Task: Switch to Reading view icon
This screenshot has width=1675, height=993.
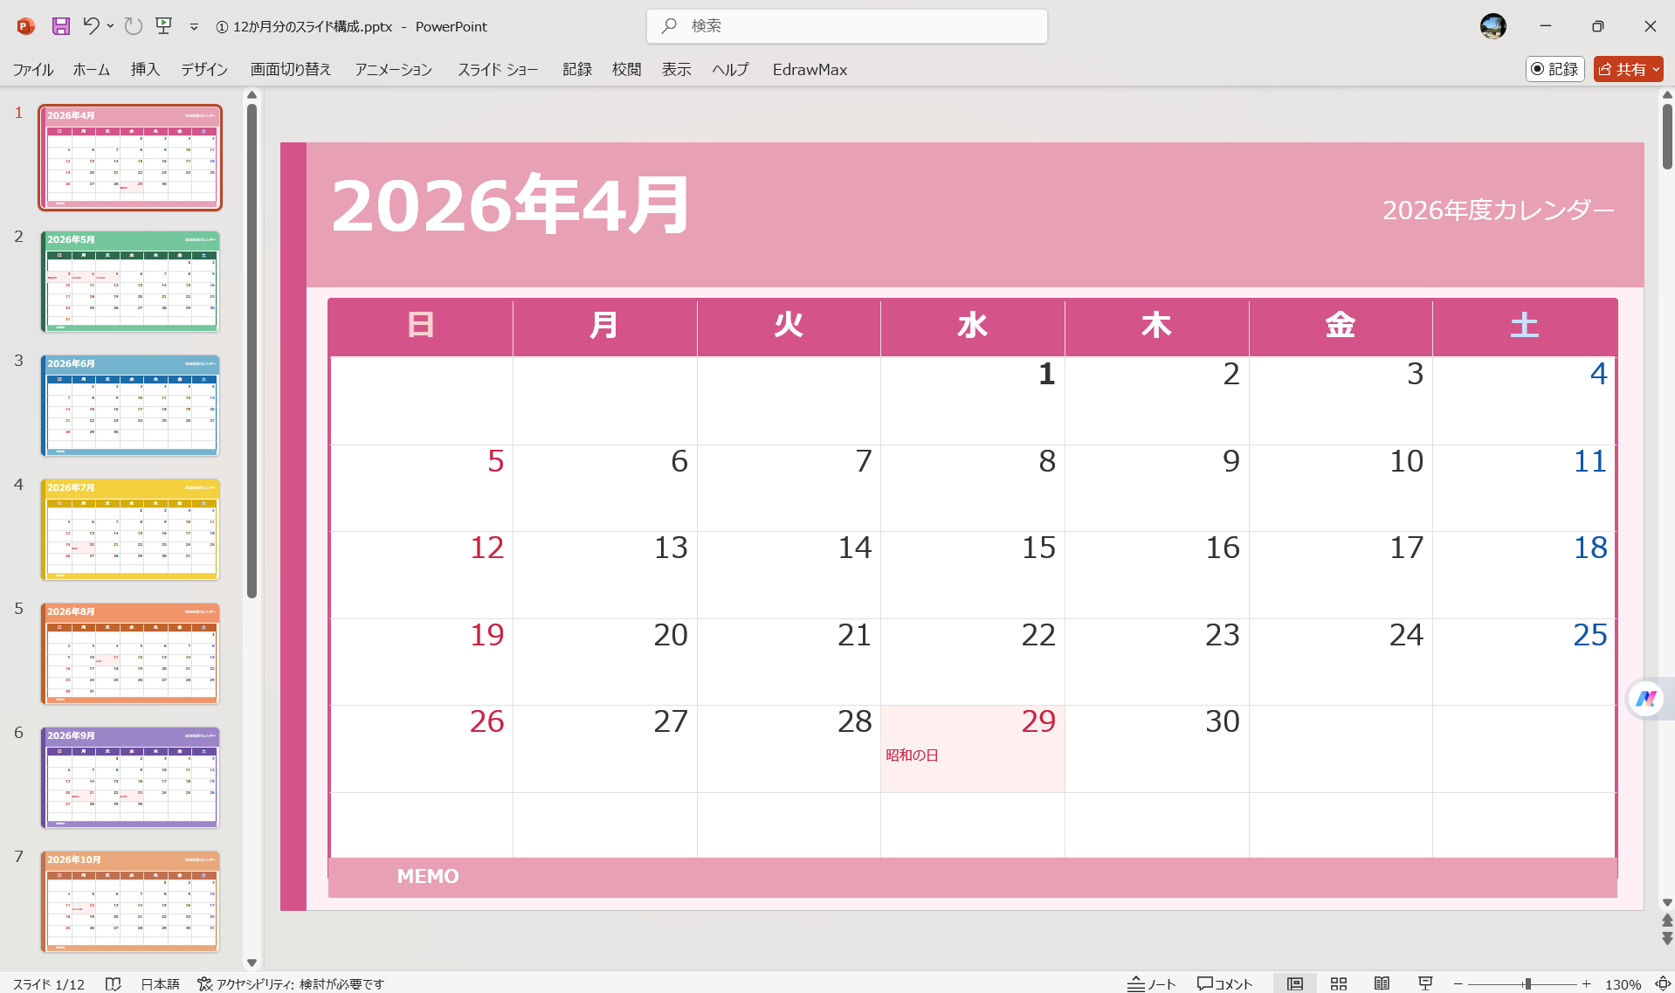Action: 1382,983
